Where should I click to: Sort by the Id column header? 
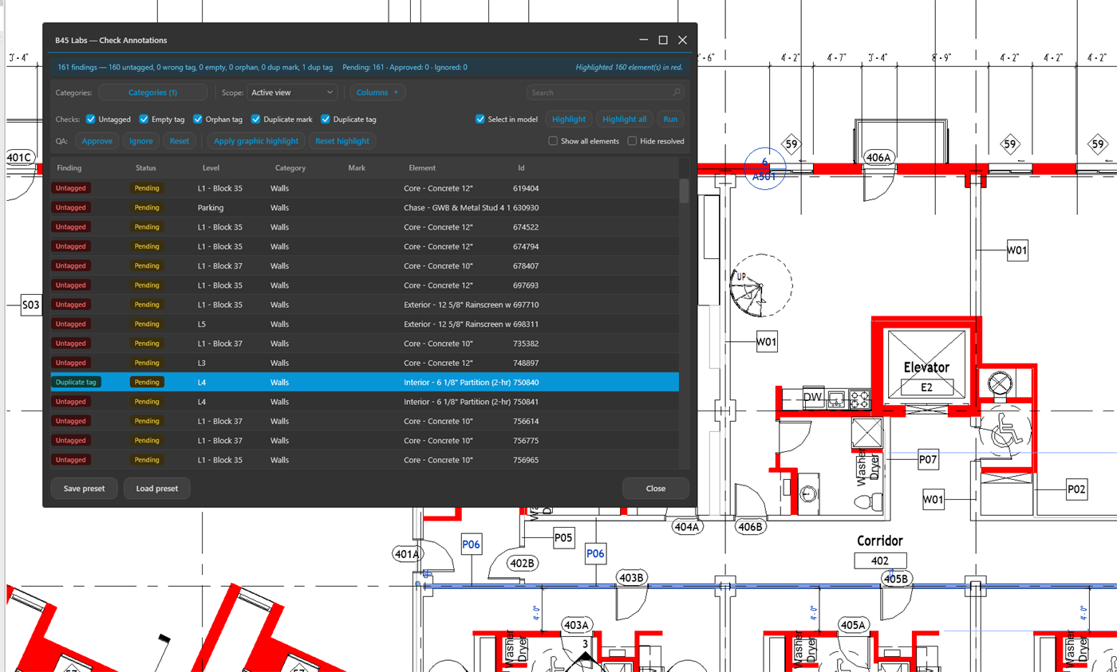(522, 168)
